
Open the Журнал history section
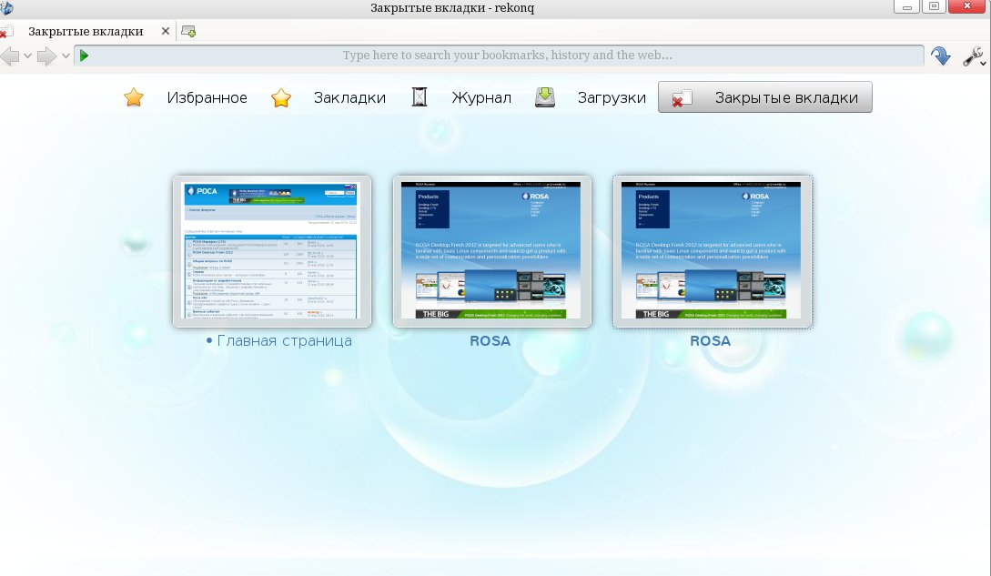[481, 97]
